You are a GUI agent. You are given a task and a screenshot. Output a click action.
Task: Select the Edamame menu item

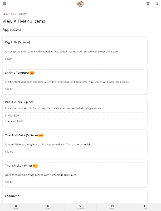click(x=12, y=196)
